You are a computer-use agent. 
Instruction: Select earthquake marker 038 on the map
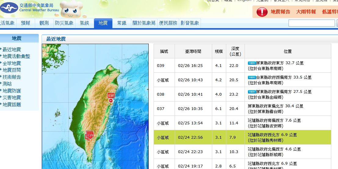[111, 96]
